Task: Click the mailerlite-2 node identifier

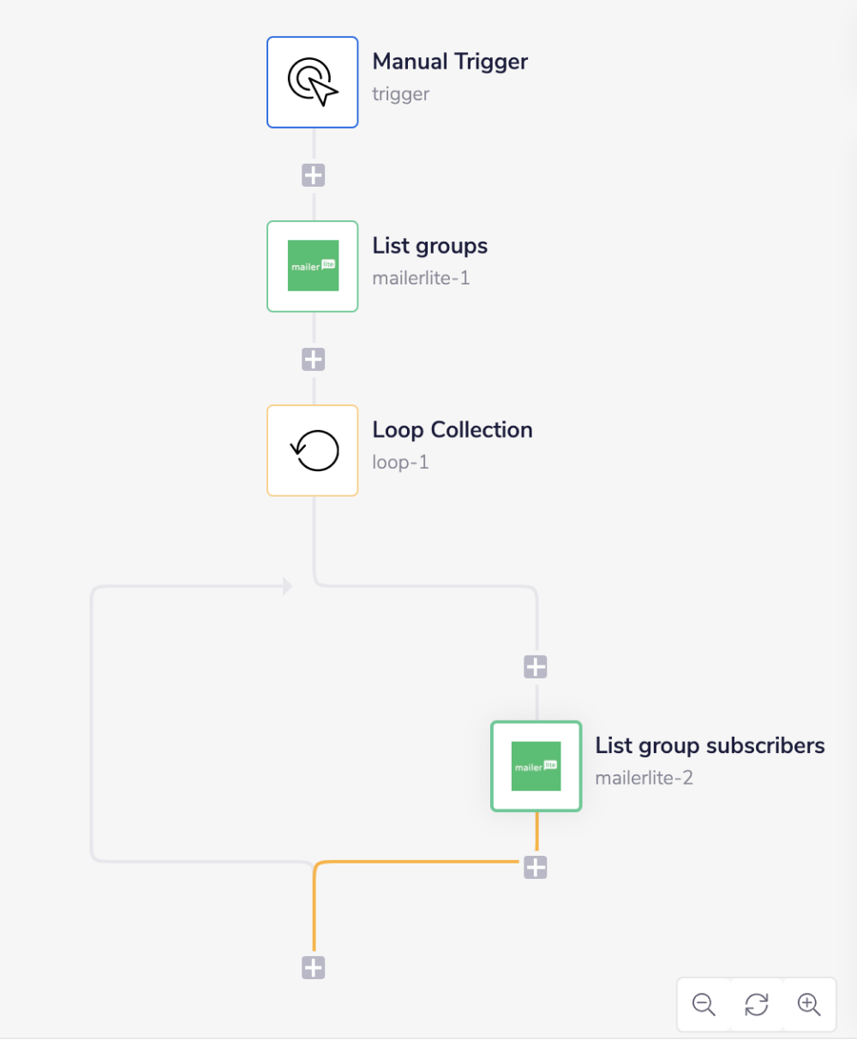Action: coord(644,778)
